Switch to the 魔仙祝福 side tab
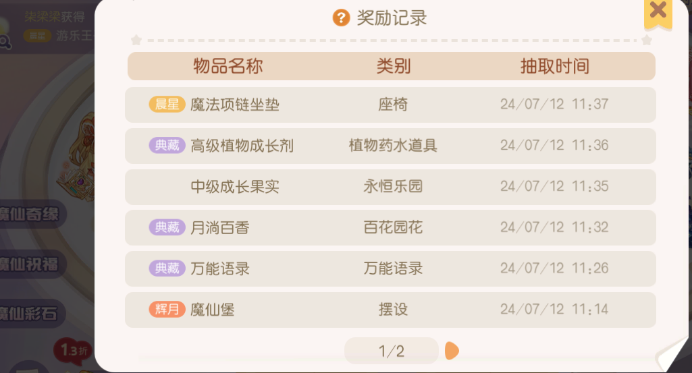 tap(30, 264)
